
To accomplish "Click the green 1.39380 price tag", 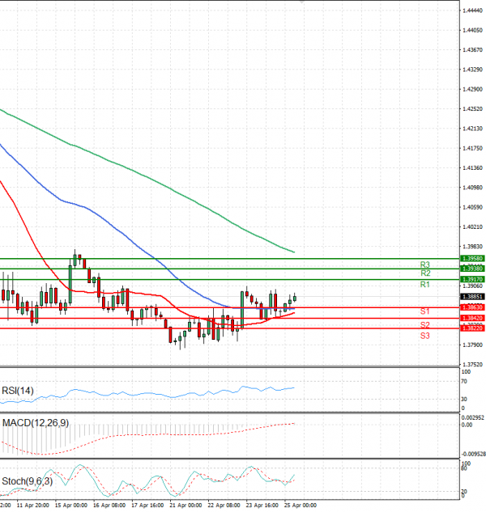I will (472, 268).
